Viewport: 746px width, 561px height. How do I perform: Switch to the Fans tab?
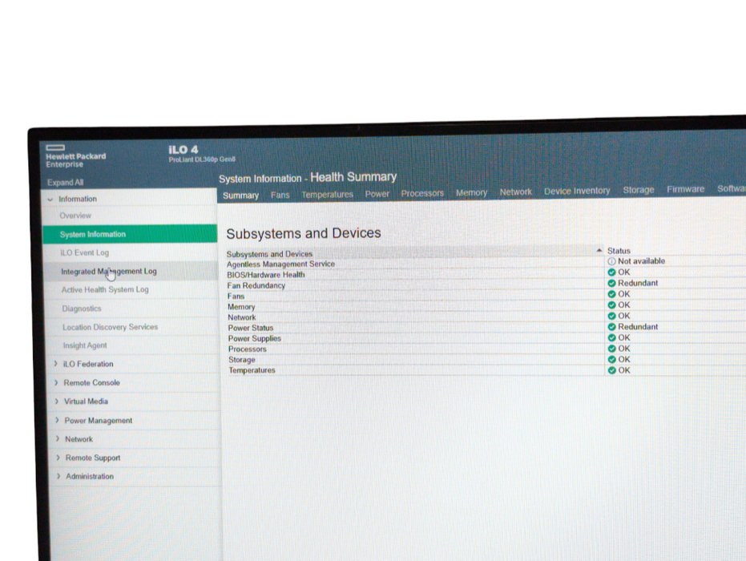pyautogui.click(x=280, y=195)
